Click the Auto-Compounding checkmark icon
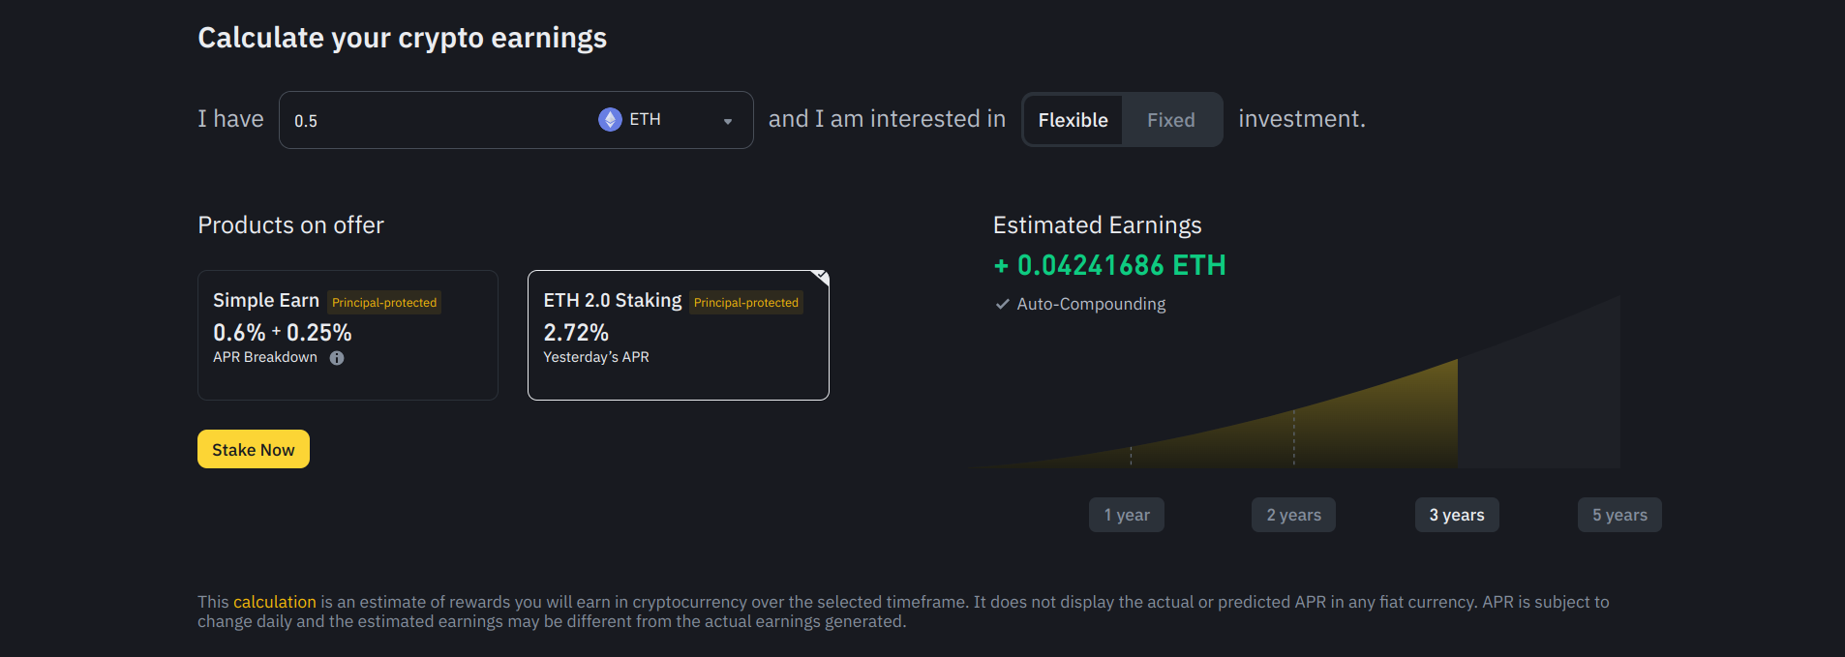This screenshot has width=1845, height=657. coord(1001,304)
